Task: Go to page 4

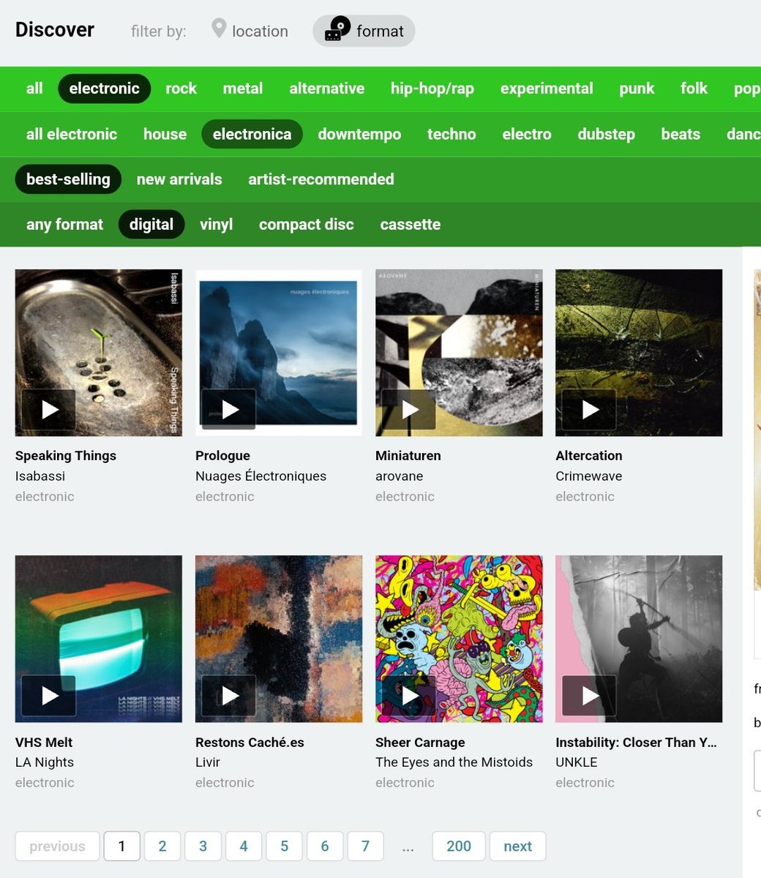Action: pos(244,847)
